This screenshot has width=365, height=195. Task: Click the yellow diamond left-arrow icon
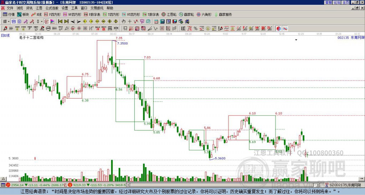click(x=85, y=22)
